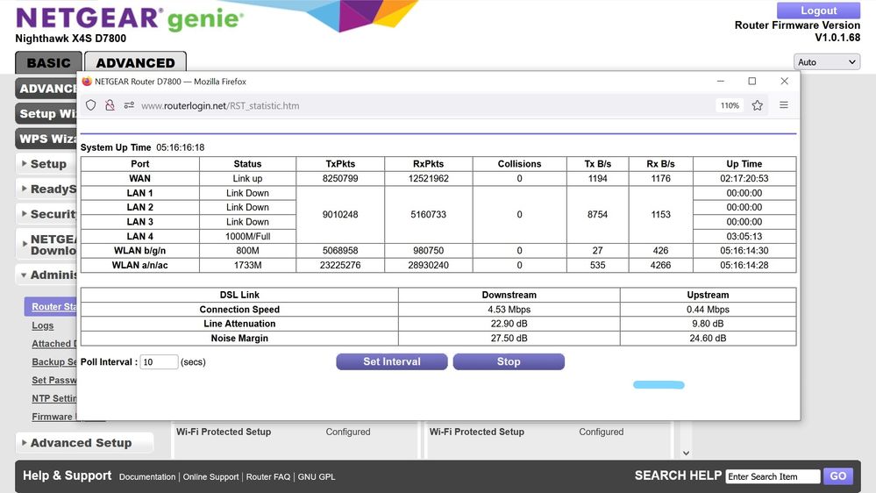Screen dimensions: 876x493
Task: Click the Firefox logo in the title bar
Action: click(87, 82)
